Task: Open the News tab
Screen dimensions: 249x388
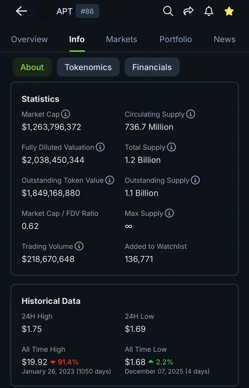Action: [x=224, y=39]
